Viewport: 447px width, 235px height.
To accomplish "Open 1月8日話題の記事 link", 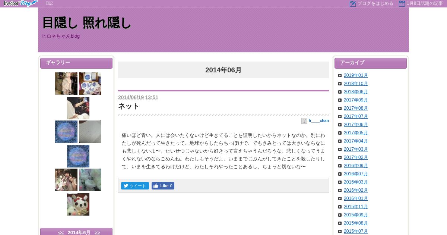I will click(425, 3).
